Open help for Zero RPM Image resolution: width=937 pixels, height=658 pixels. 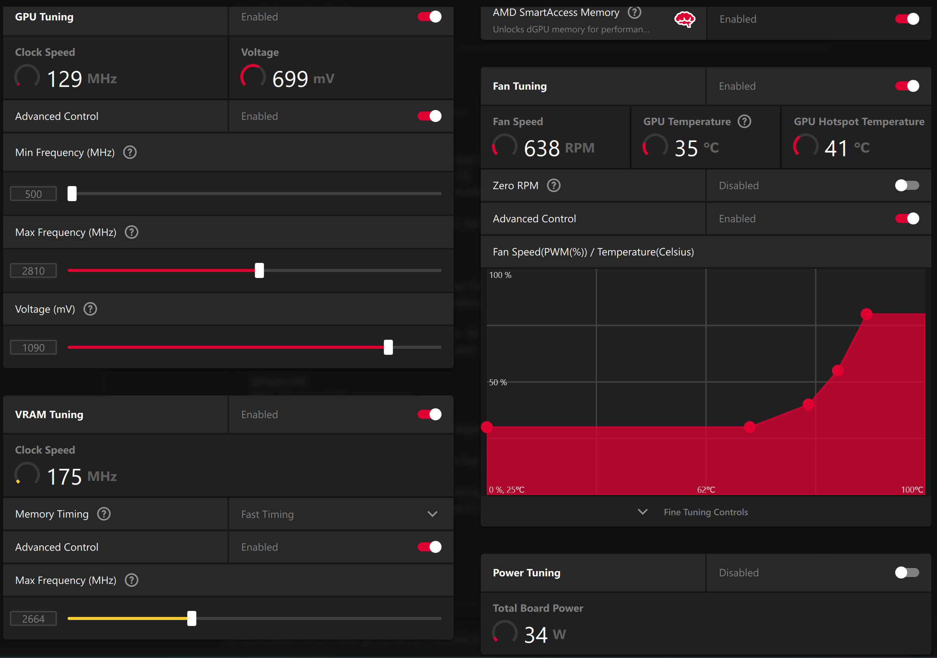pyautogui.click(x=553, y=186)
